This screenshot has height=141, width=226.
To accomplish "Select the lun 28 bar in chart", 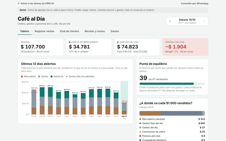I will (x=34, y=102).
